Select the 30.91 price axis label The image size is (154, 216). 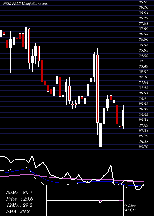click(x=144, y=93)
